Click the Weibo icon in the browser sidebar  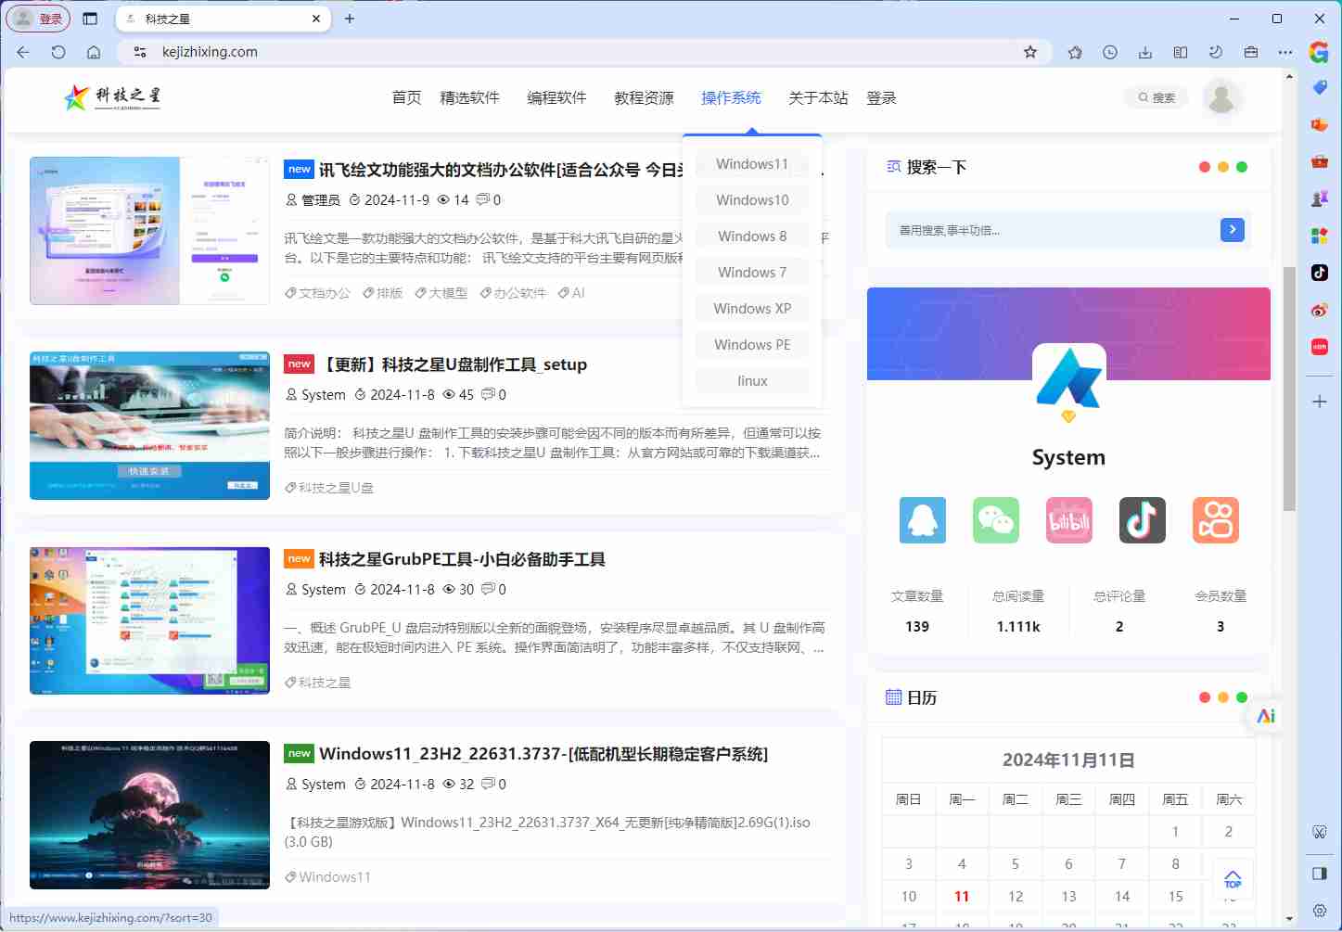pos(1319,310)
